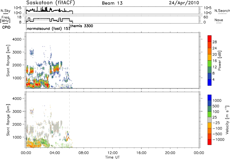Click the red top of power colorbar
The image size is (230, 159).
pyautogui.click(x=210, y=38)
